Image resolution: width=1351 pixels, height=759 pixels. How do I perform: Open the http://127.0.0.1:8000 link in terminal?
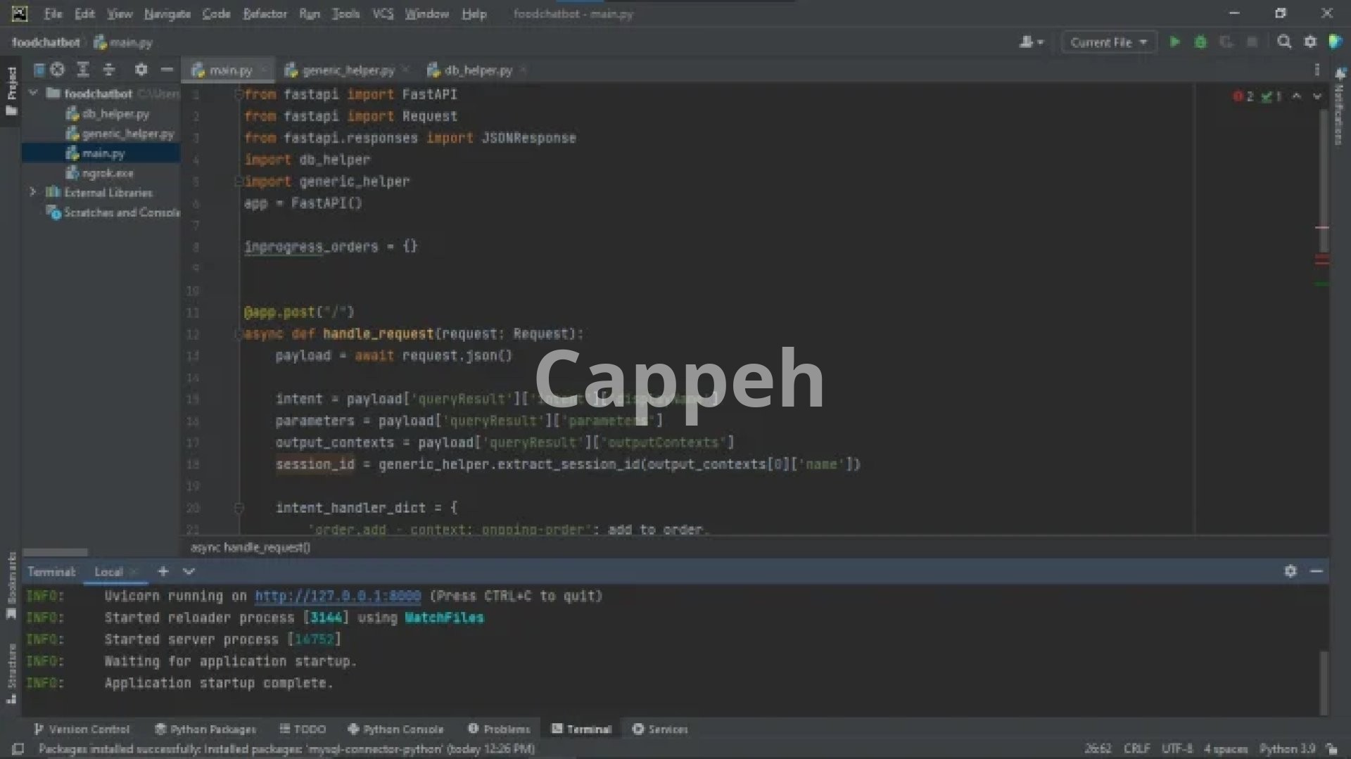point(337,596)
